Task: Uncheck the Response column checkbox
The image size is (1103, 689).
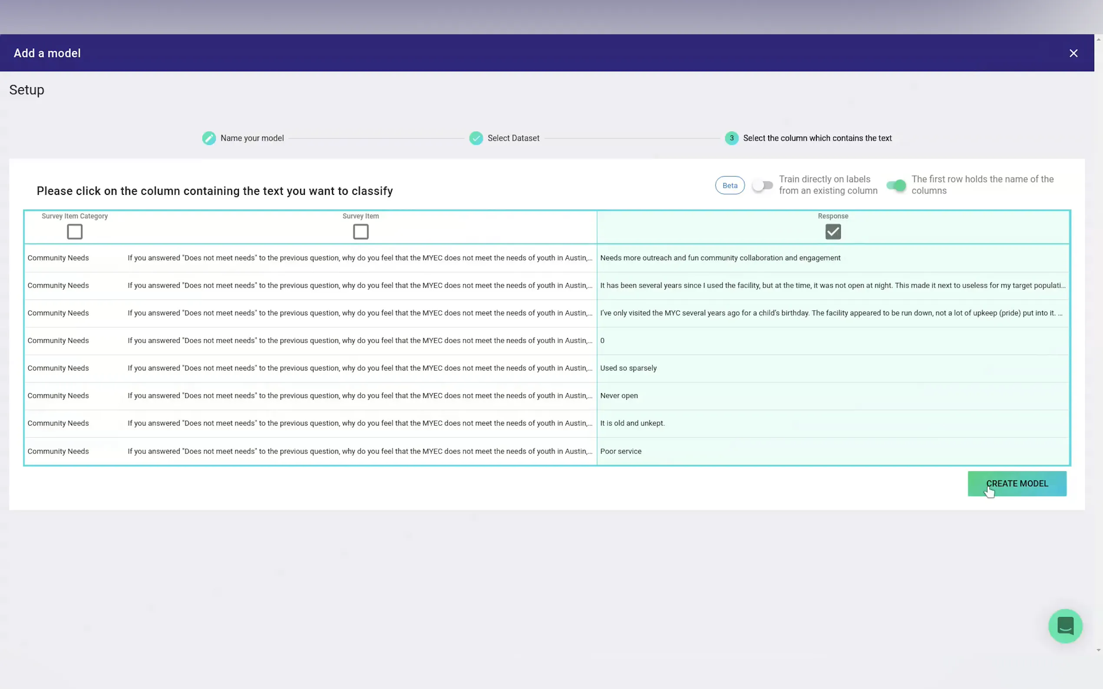Action: (832, 232)
